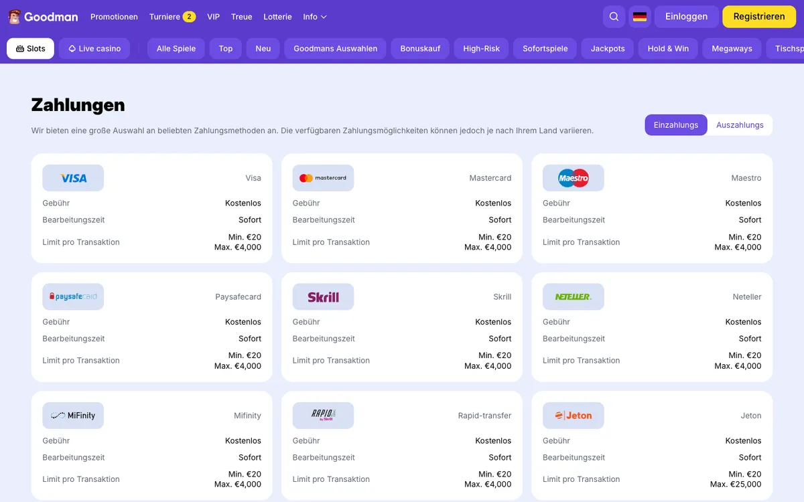Click the Einloggen button
The height and width of the screenshot is (502, 804).
(686, 17)
